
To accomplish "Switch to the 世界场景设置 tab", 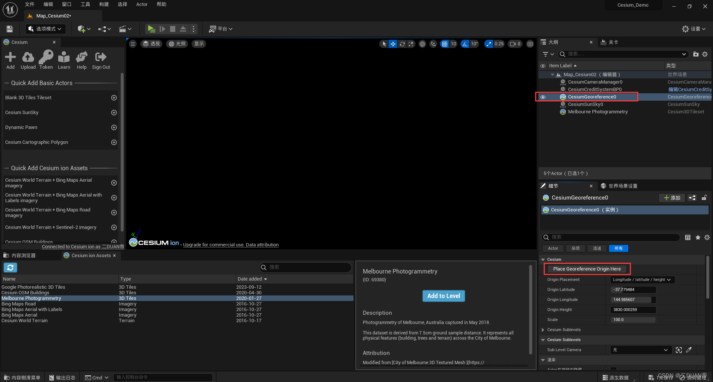I will (x=619, y=186).
